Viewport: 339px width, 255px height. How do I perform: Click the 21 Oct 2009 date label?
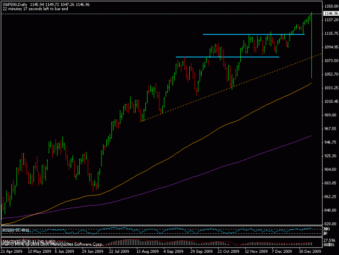point(228,251)
